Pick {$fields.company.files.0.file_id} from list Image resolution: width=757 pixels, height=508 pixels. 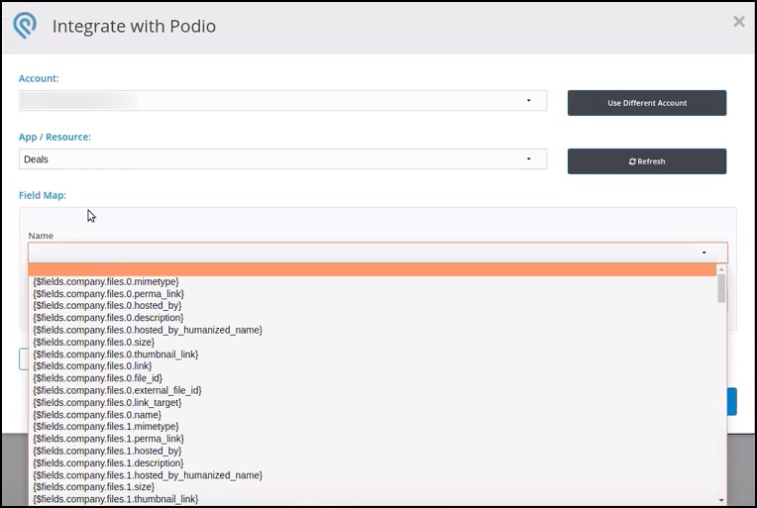98,378
